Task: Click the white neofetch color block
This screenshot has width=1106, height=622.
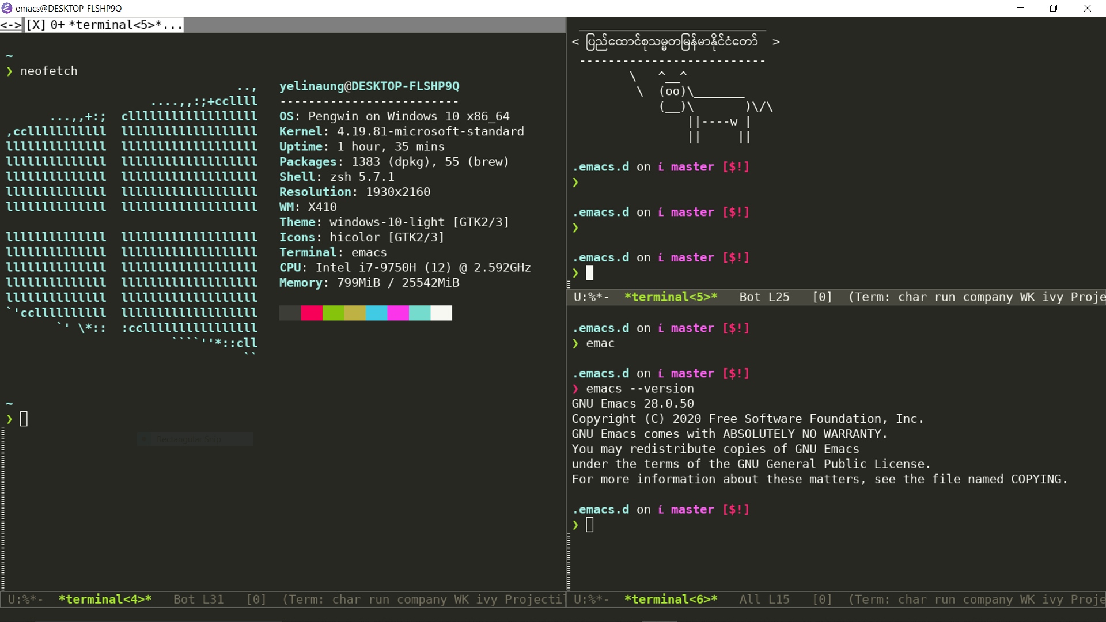Action: 441,313
